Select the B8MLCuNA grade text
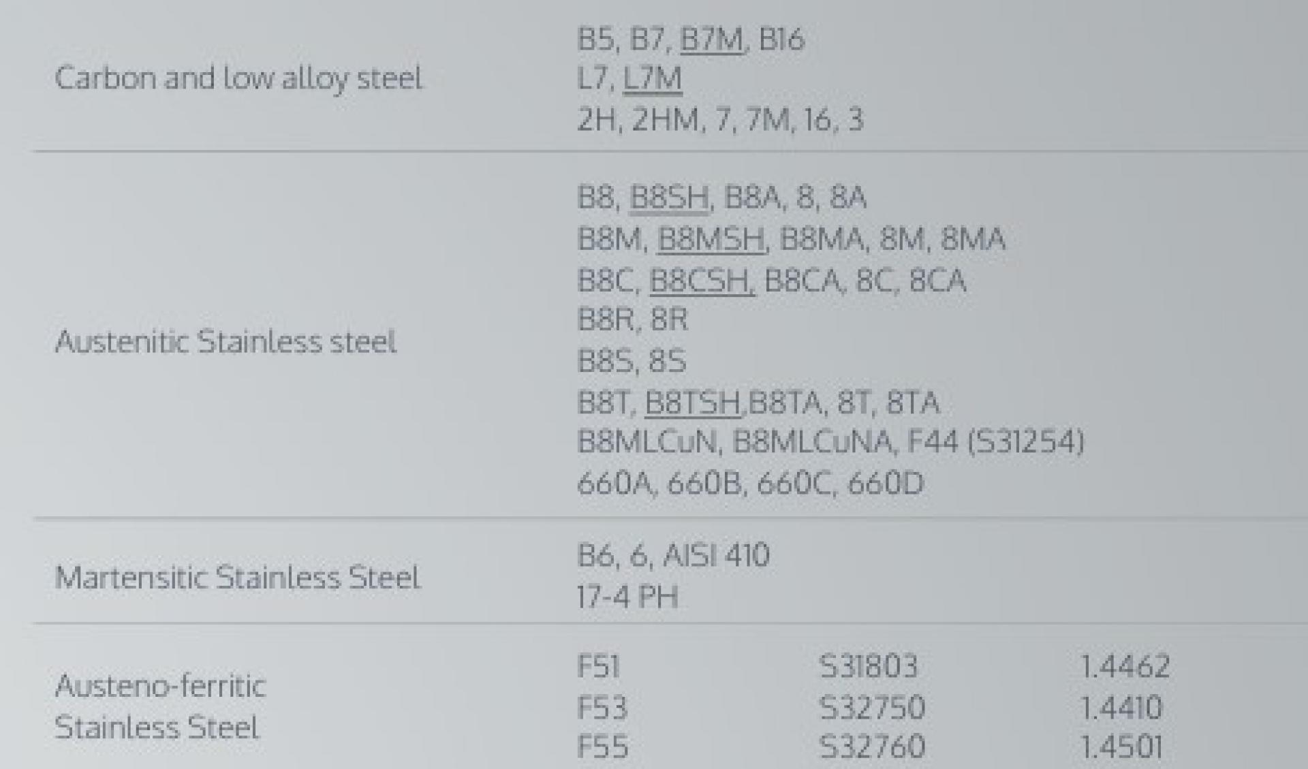The width and height of the screenshot is (1308, 769). pyautogui.click(x=811, y=442)
